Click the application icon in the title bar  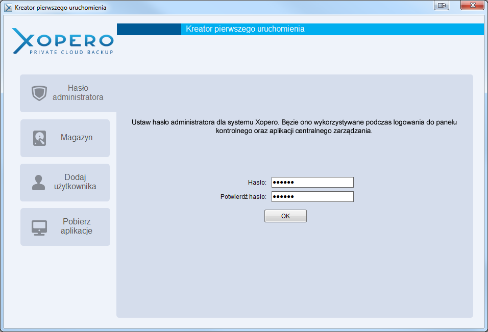[x=8, y=8]
